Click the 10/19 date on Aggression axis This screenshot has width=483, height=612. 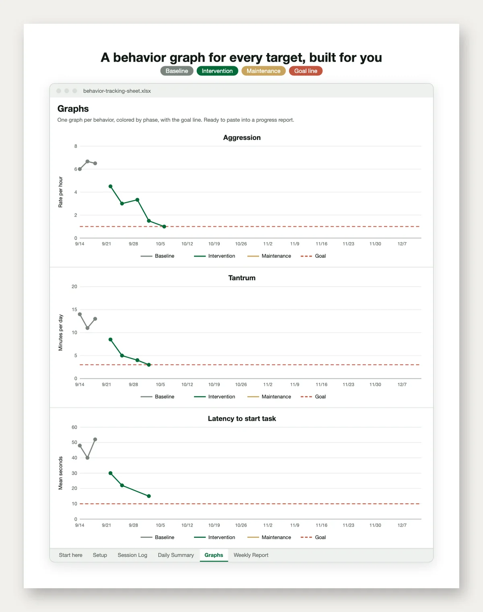click(214, 244)
